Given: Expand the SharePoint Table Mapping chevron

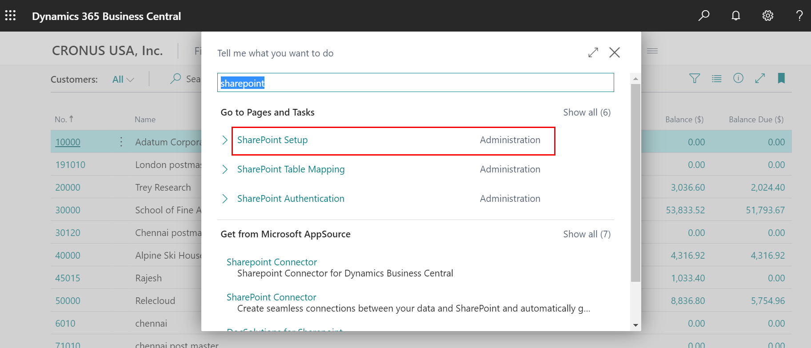Looking at the screenshot, I should coord(225,169).
